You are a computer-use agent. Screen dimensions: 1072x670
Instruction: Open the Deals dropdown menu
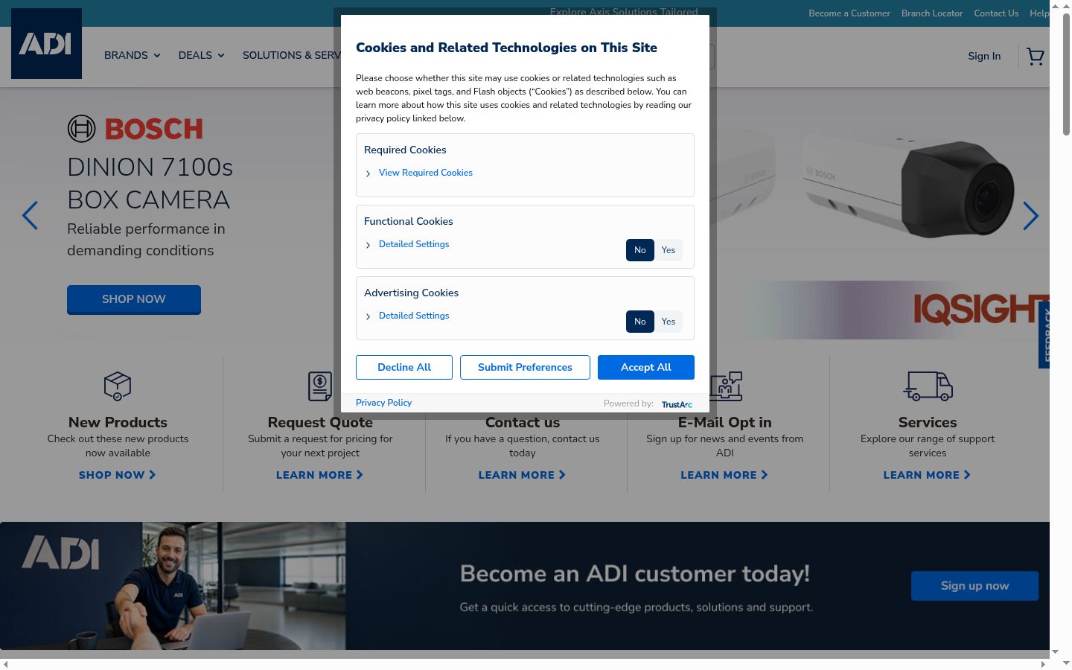point(202,55)
